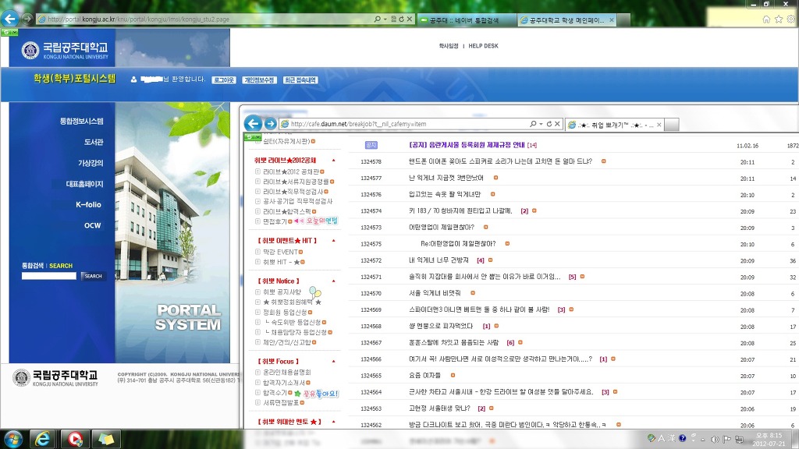Open the 학사일정 link
This screenshot has height=449, width=799.
449,46
